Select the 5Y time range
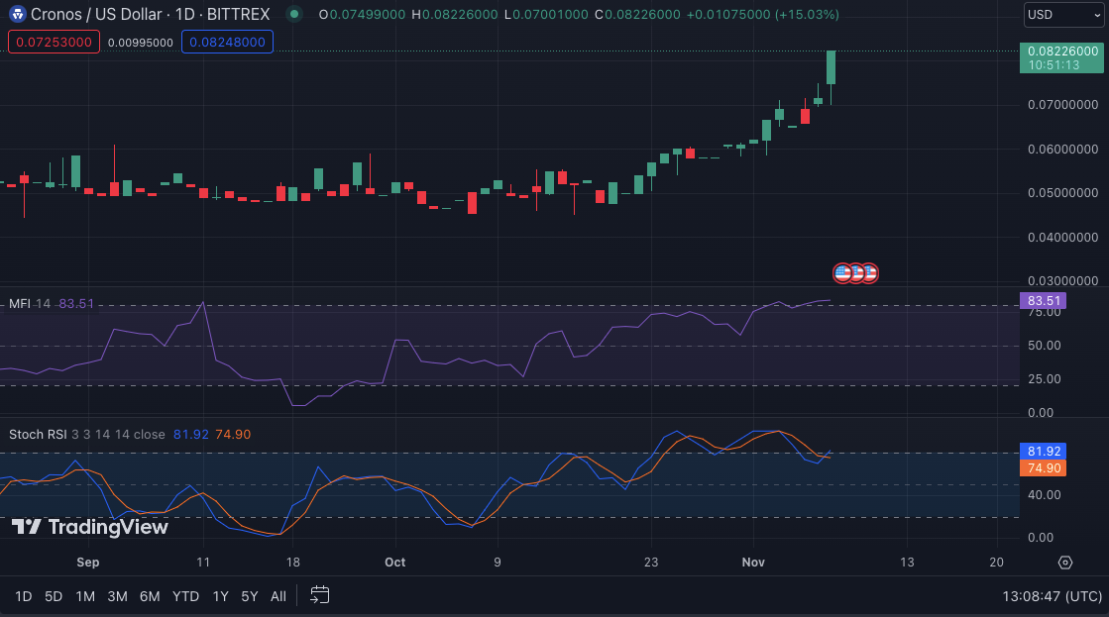1109x617 pixels. 250,596
